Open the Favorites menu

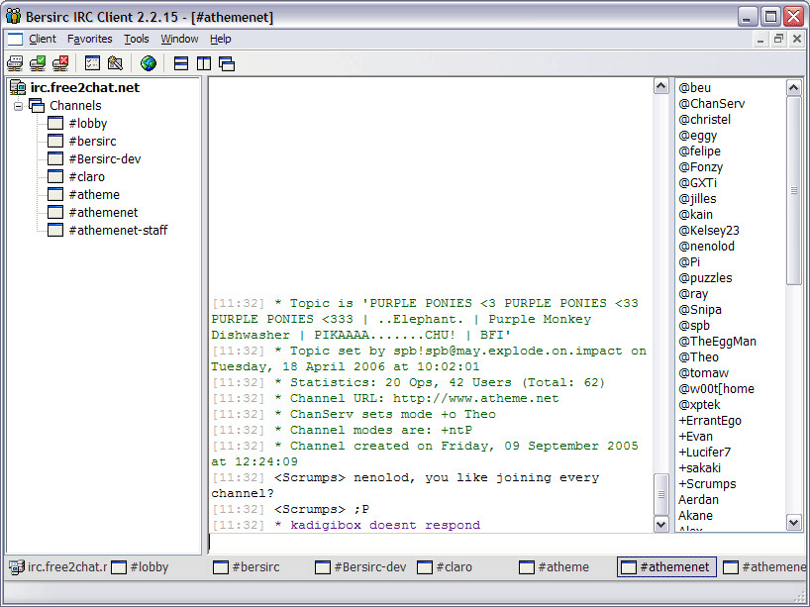(89, 39)
